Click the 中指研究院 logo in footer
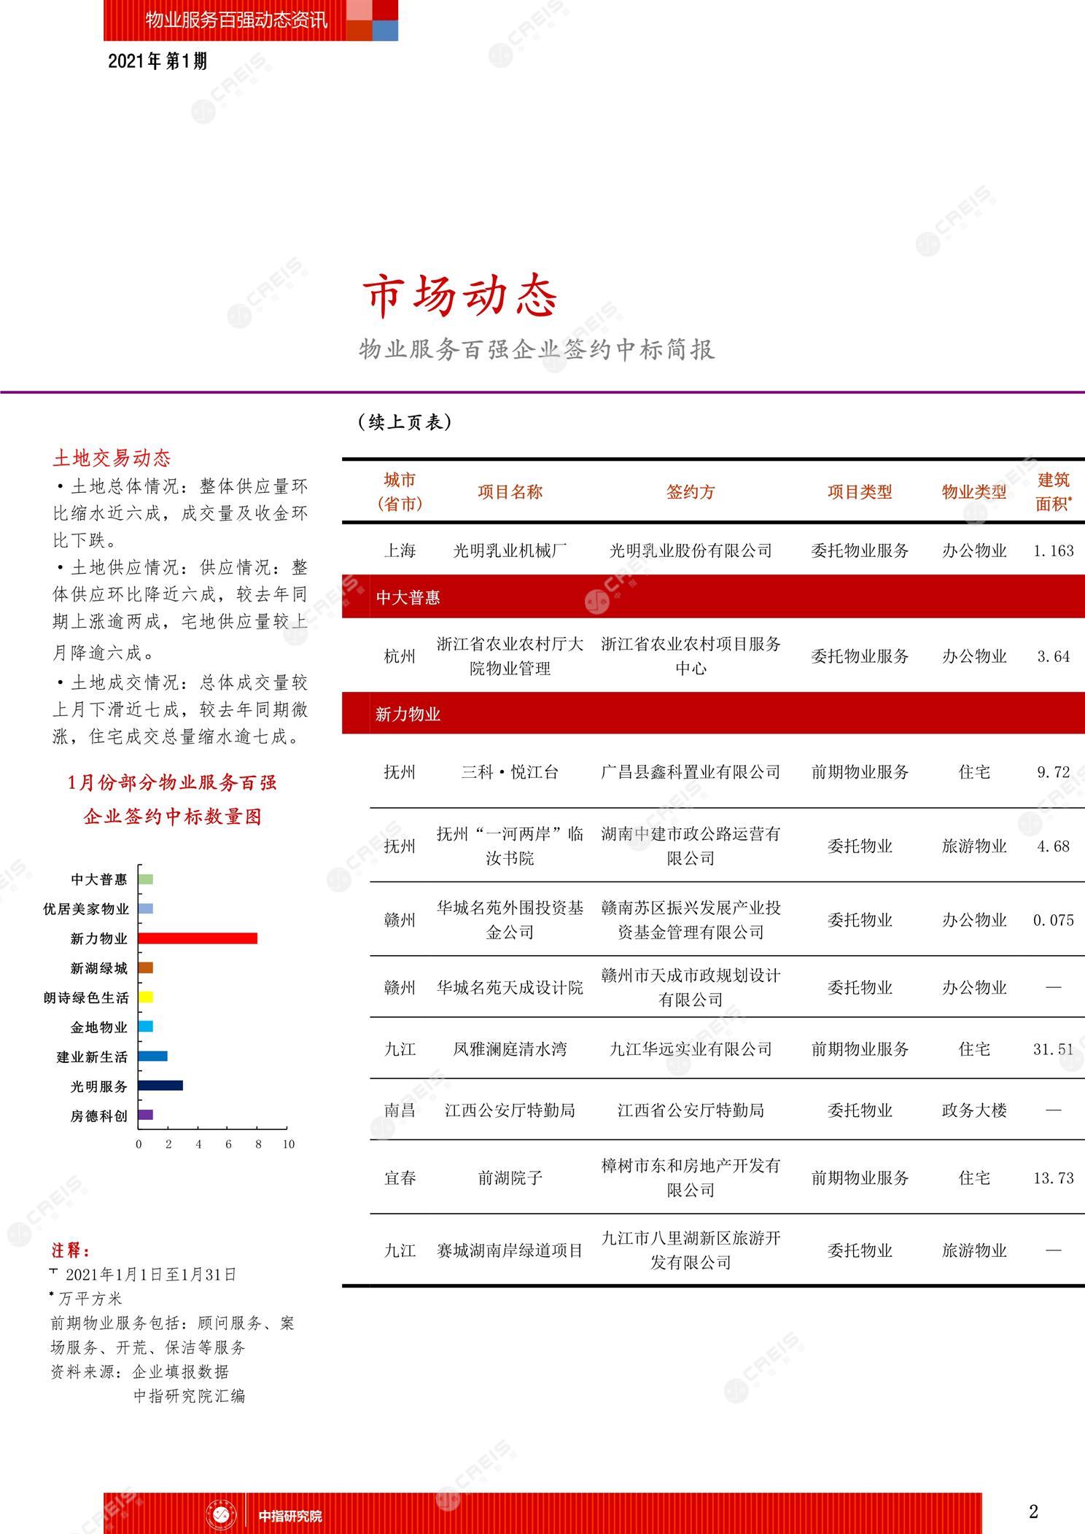This screenshot has width=1085, height=1534. coord(222,1515)
